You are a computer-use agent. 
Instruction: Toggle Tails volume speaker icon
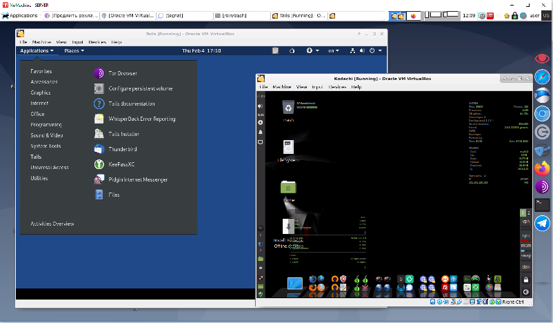click(x=362, y=50)
